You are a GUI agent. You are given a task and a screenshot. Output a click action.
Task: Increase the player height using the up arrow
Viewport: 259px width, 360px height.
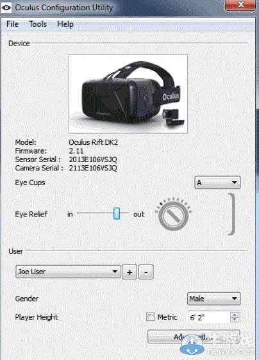(235, 315)
